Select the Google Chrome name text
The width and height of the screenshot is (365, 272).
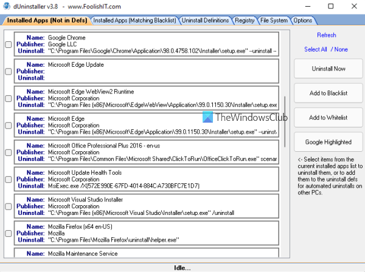pyautogui.click(x=66, y=38)
